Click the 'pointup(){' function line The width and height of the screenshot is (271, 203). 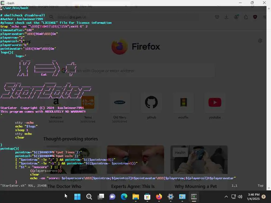click(x=10, y=149)
